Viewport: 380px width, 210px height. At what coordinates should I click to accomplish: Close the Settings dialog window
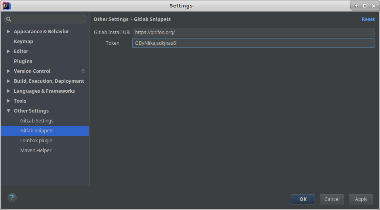coord(373,6)
